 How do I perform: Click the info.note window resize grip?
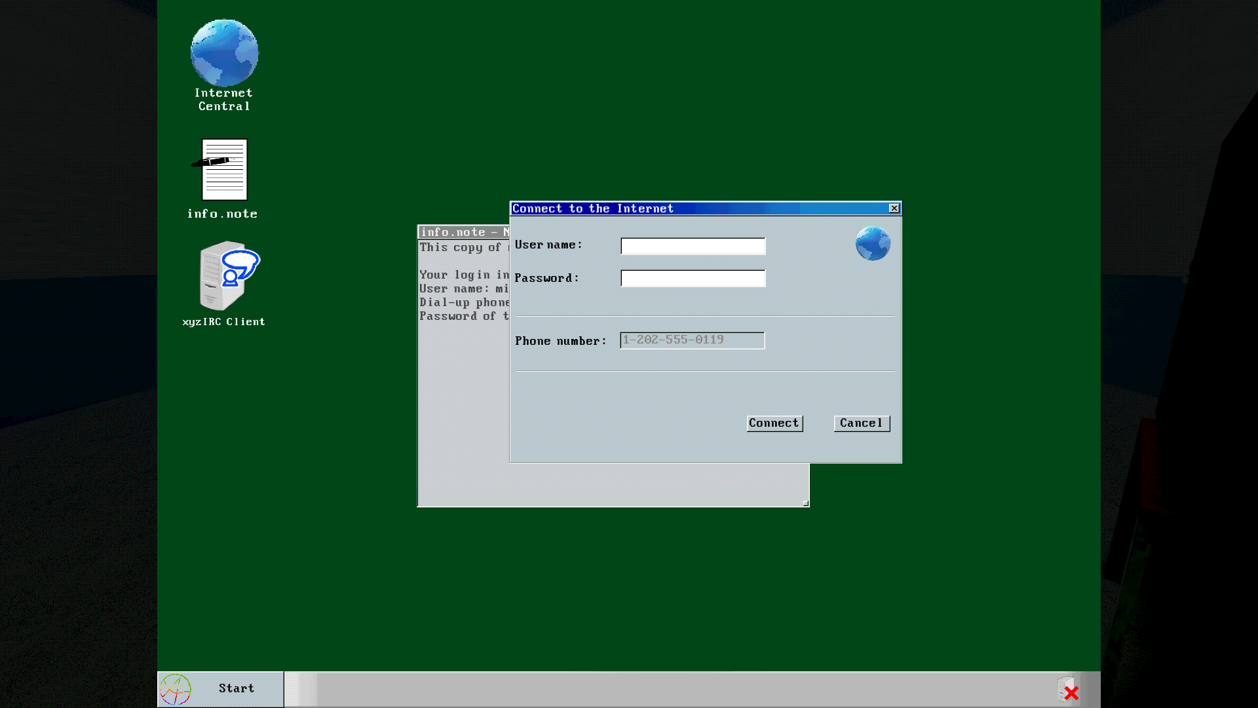[805, 503]
